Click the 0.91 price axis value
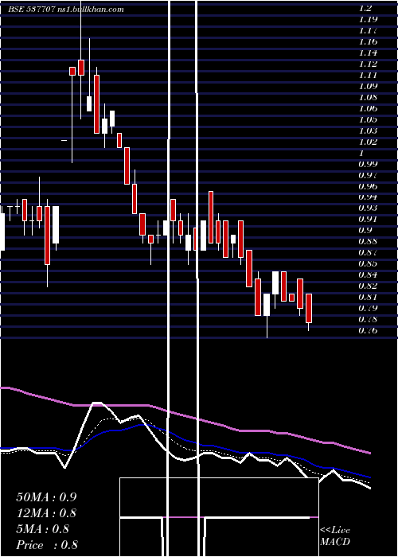The image size is (398, 557). [368, 219]
